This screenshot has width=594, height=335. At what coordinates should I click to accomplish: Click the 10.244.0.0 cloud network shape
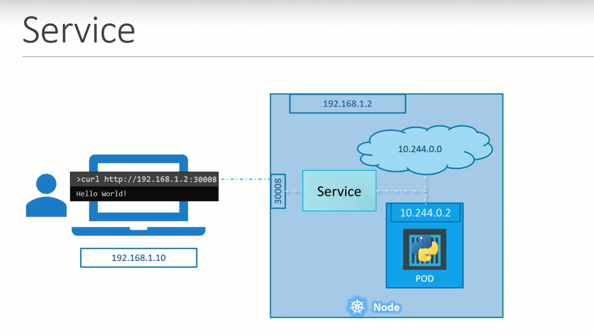[424, 149]
